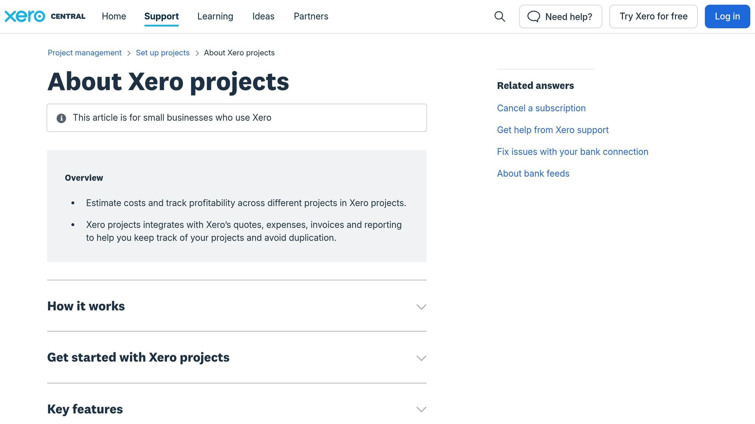Click the chat bubble icon in Need help?

533,17
